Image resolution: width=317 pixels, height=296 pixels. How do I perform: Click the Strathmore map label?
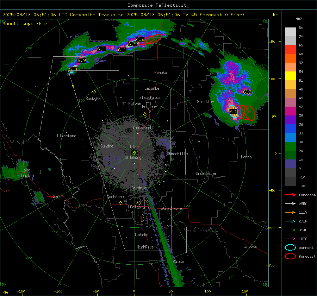tap(171, 208)
